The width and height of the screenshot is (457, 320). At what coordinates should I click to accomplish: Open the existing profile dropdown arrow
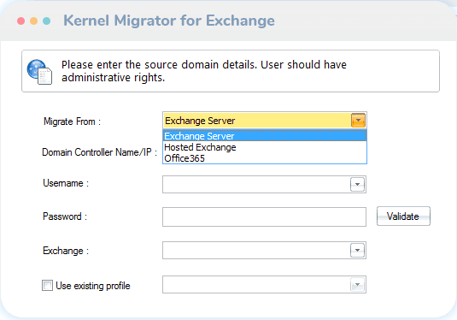click(357, 284)
